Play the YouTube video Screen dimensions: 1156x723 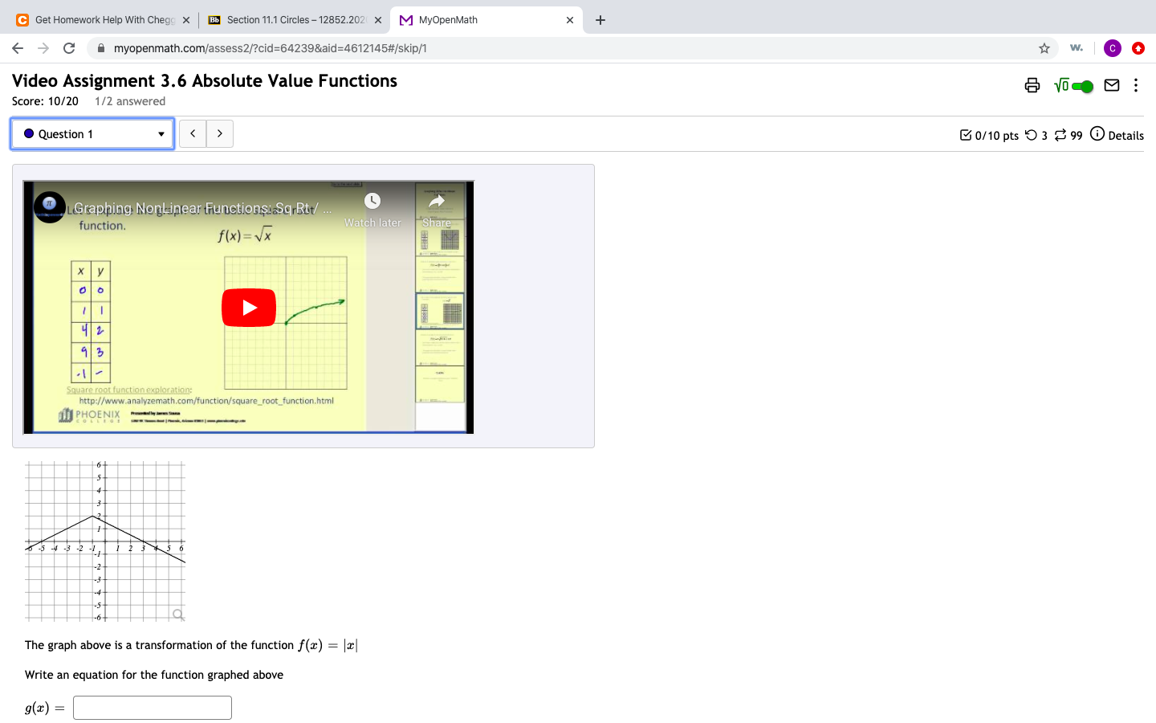tap(249, 308)
